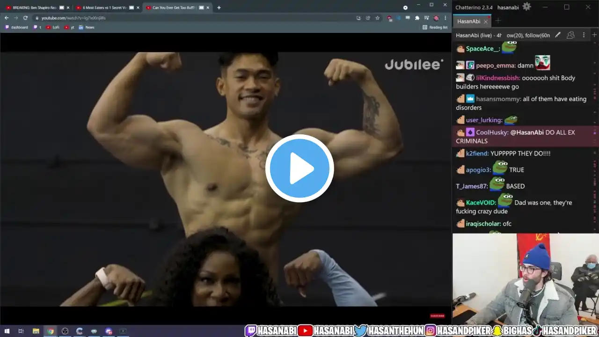Click username 'iraqischolar' in chat

coord(483,224)
